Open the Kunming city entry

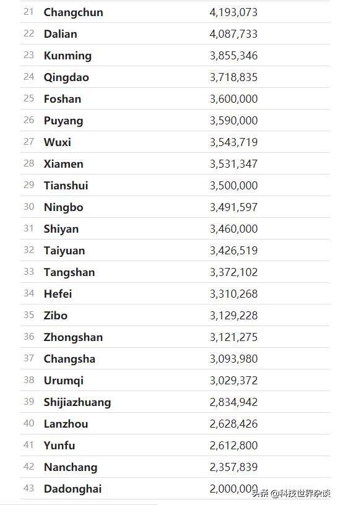pyautogui.click(x=67, y=56)
